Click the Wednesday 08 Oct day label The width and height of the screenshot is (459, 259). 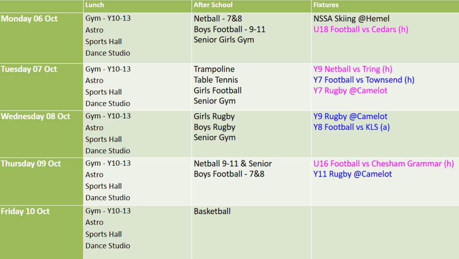(35, 116)
